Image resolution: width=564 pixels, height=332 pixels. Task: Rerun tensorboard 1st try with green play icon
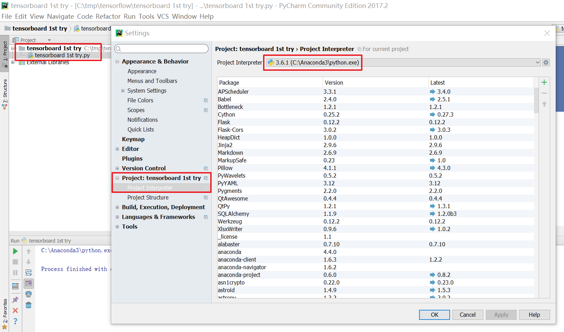(x=15, y=251)
